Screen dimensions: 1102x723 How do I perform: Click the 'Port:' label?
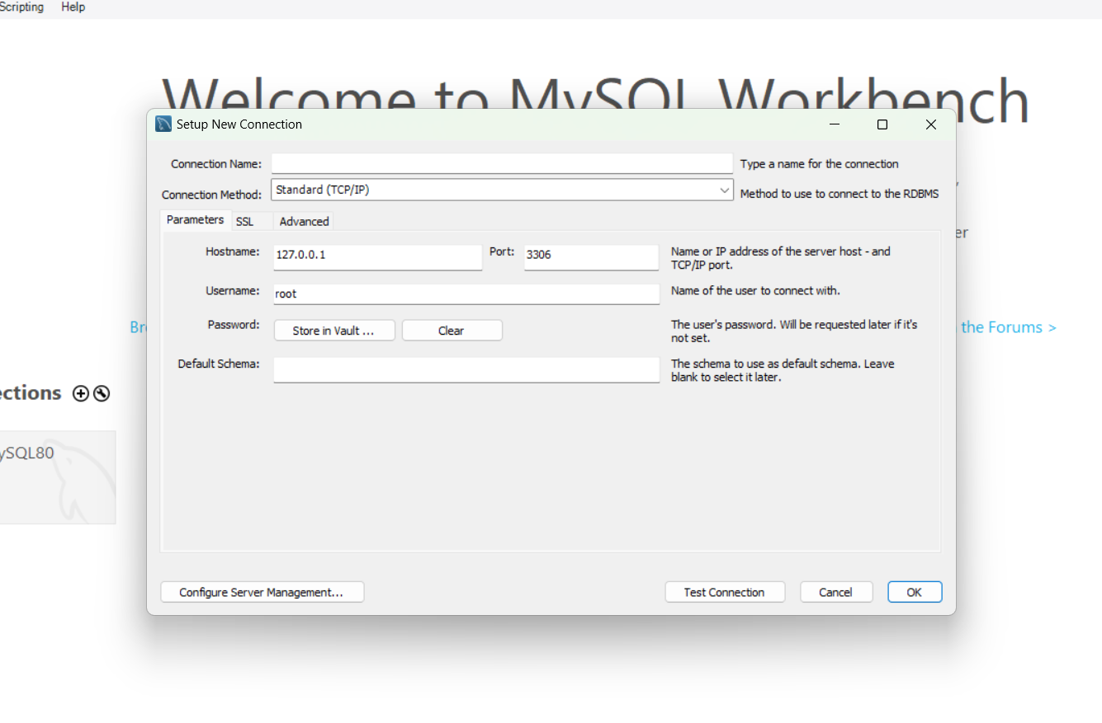click(502, 251)
